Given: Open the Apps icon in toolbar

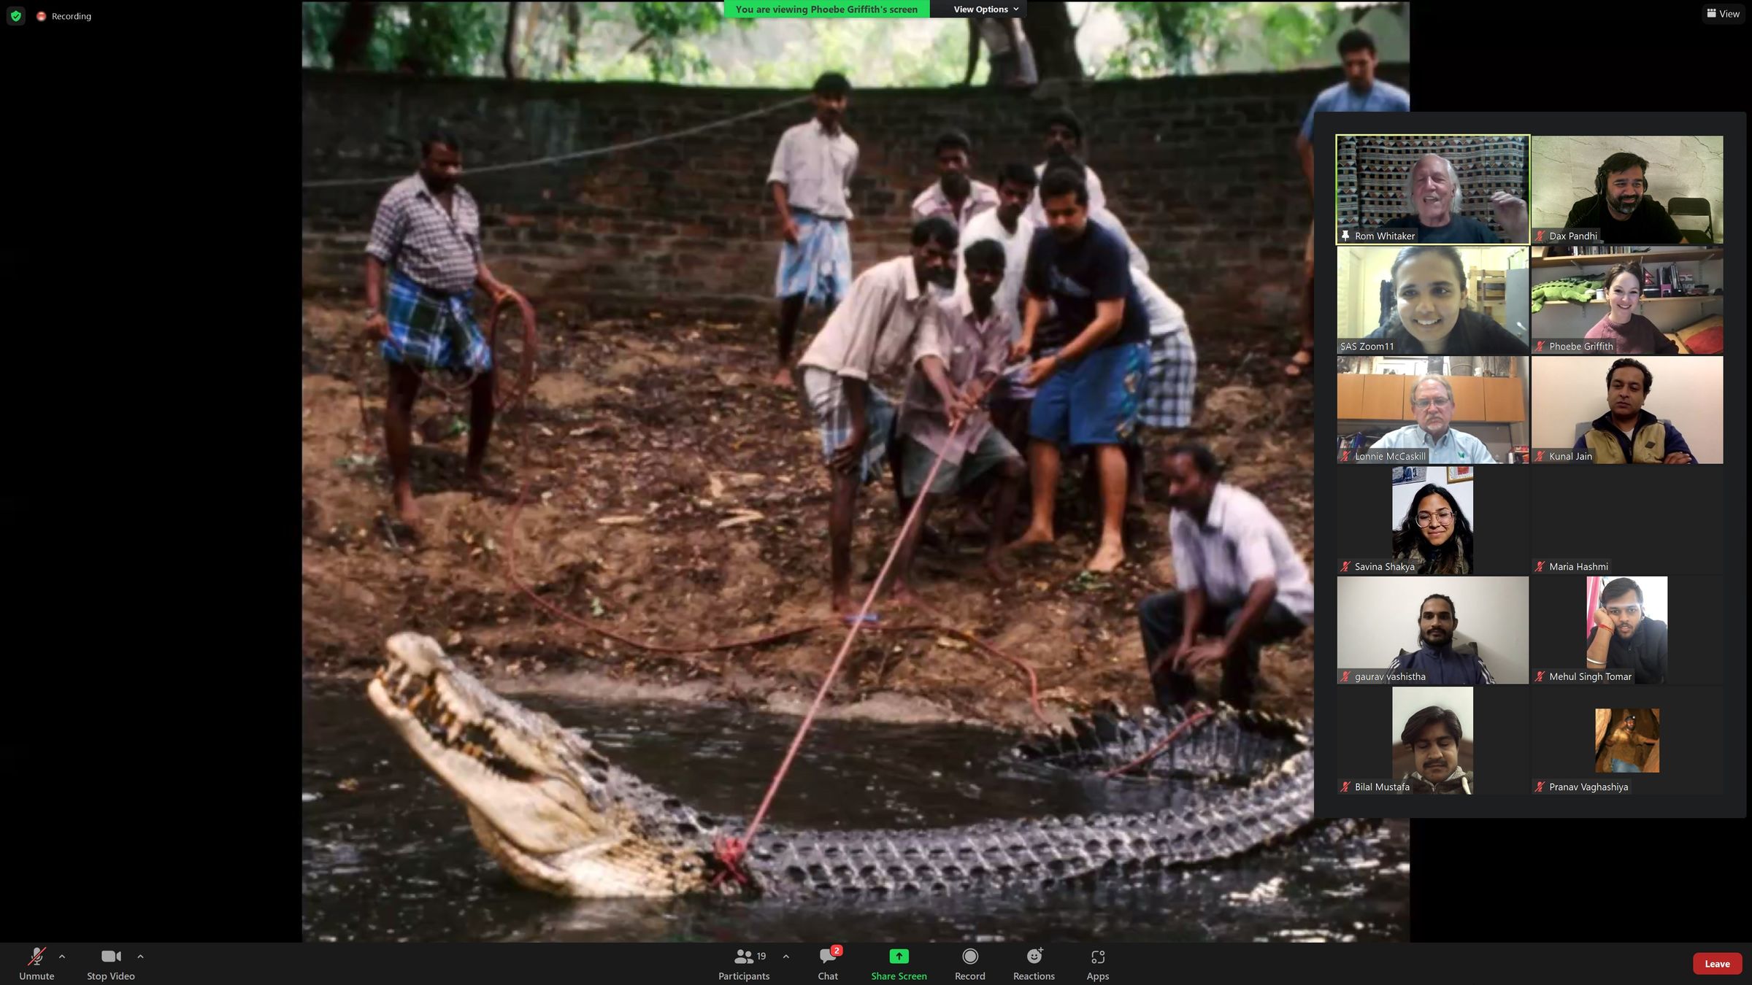Looking at the screenshot, I should (x=1097, y=957).
